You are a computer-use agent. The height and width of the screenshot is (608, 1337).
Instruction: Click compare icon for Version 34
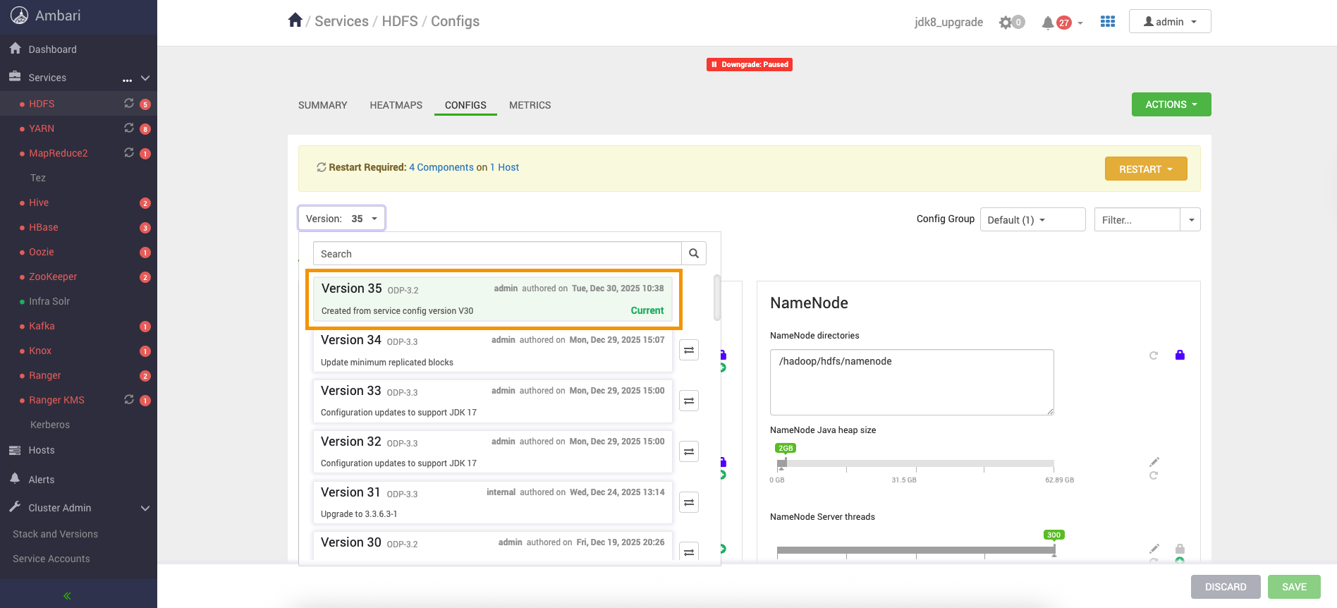point(689,351)
